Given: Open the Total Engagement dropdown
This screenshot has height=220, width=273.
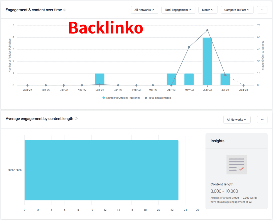Looking at the screenshot, I should [178, 10].
